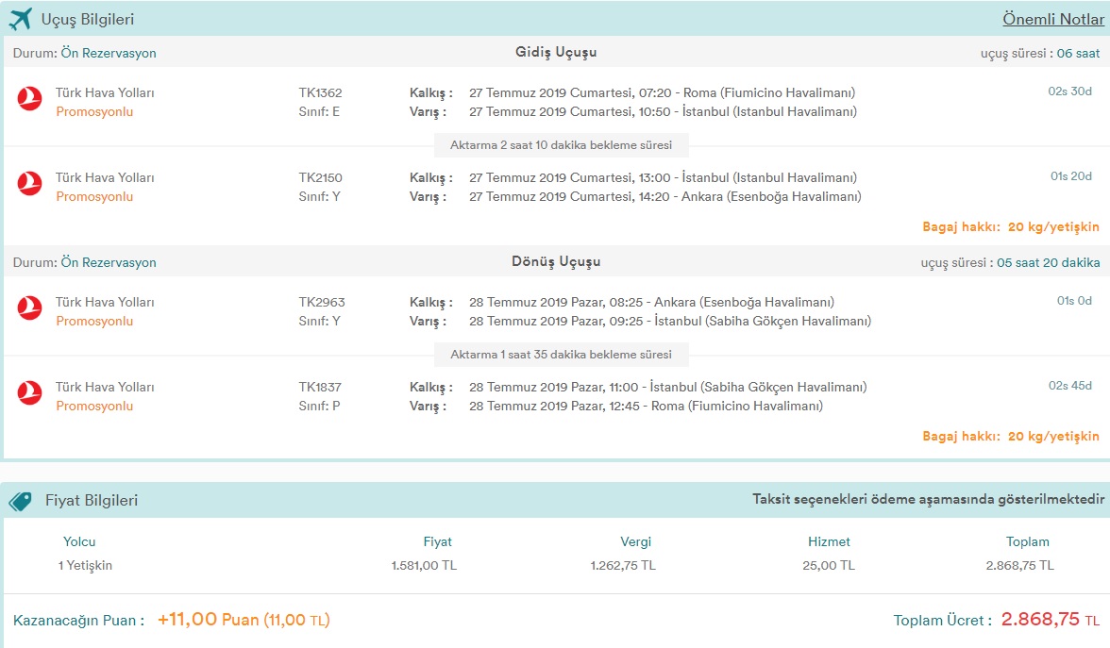Screen dimensions: 1110x648
Task: Select the Gidiş Uçuşu heading
Action: (x=556, y=53)
